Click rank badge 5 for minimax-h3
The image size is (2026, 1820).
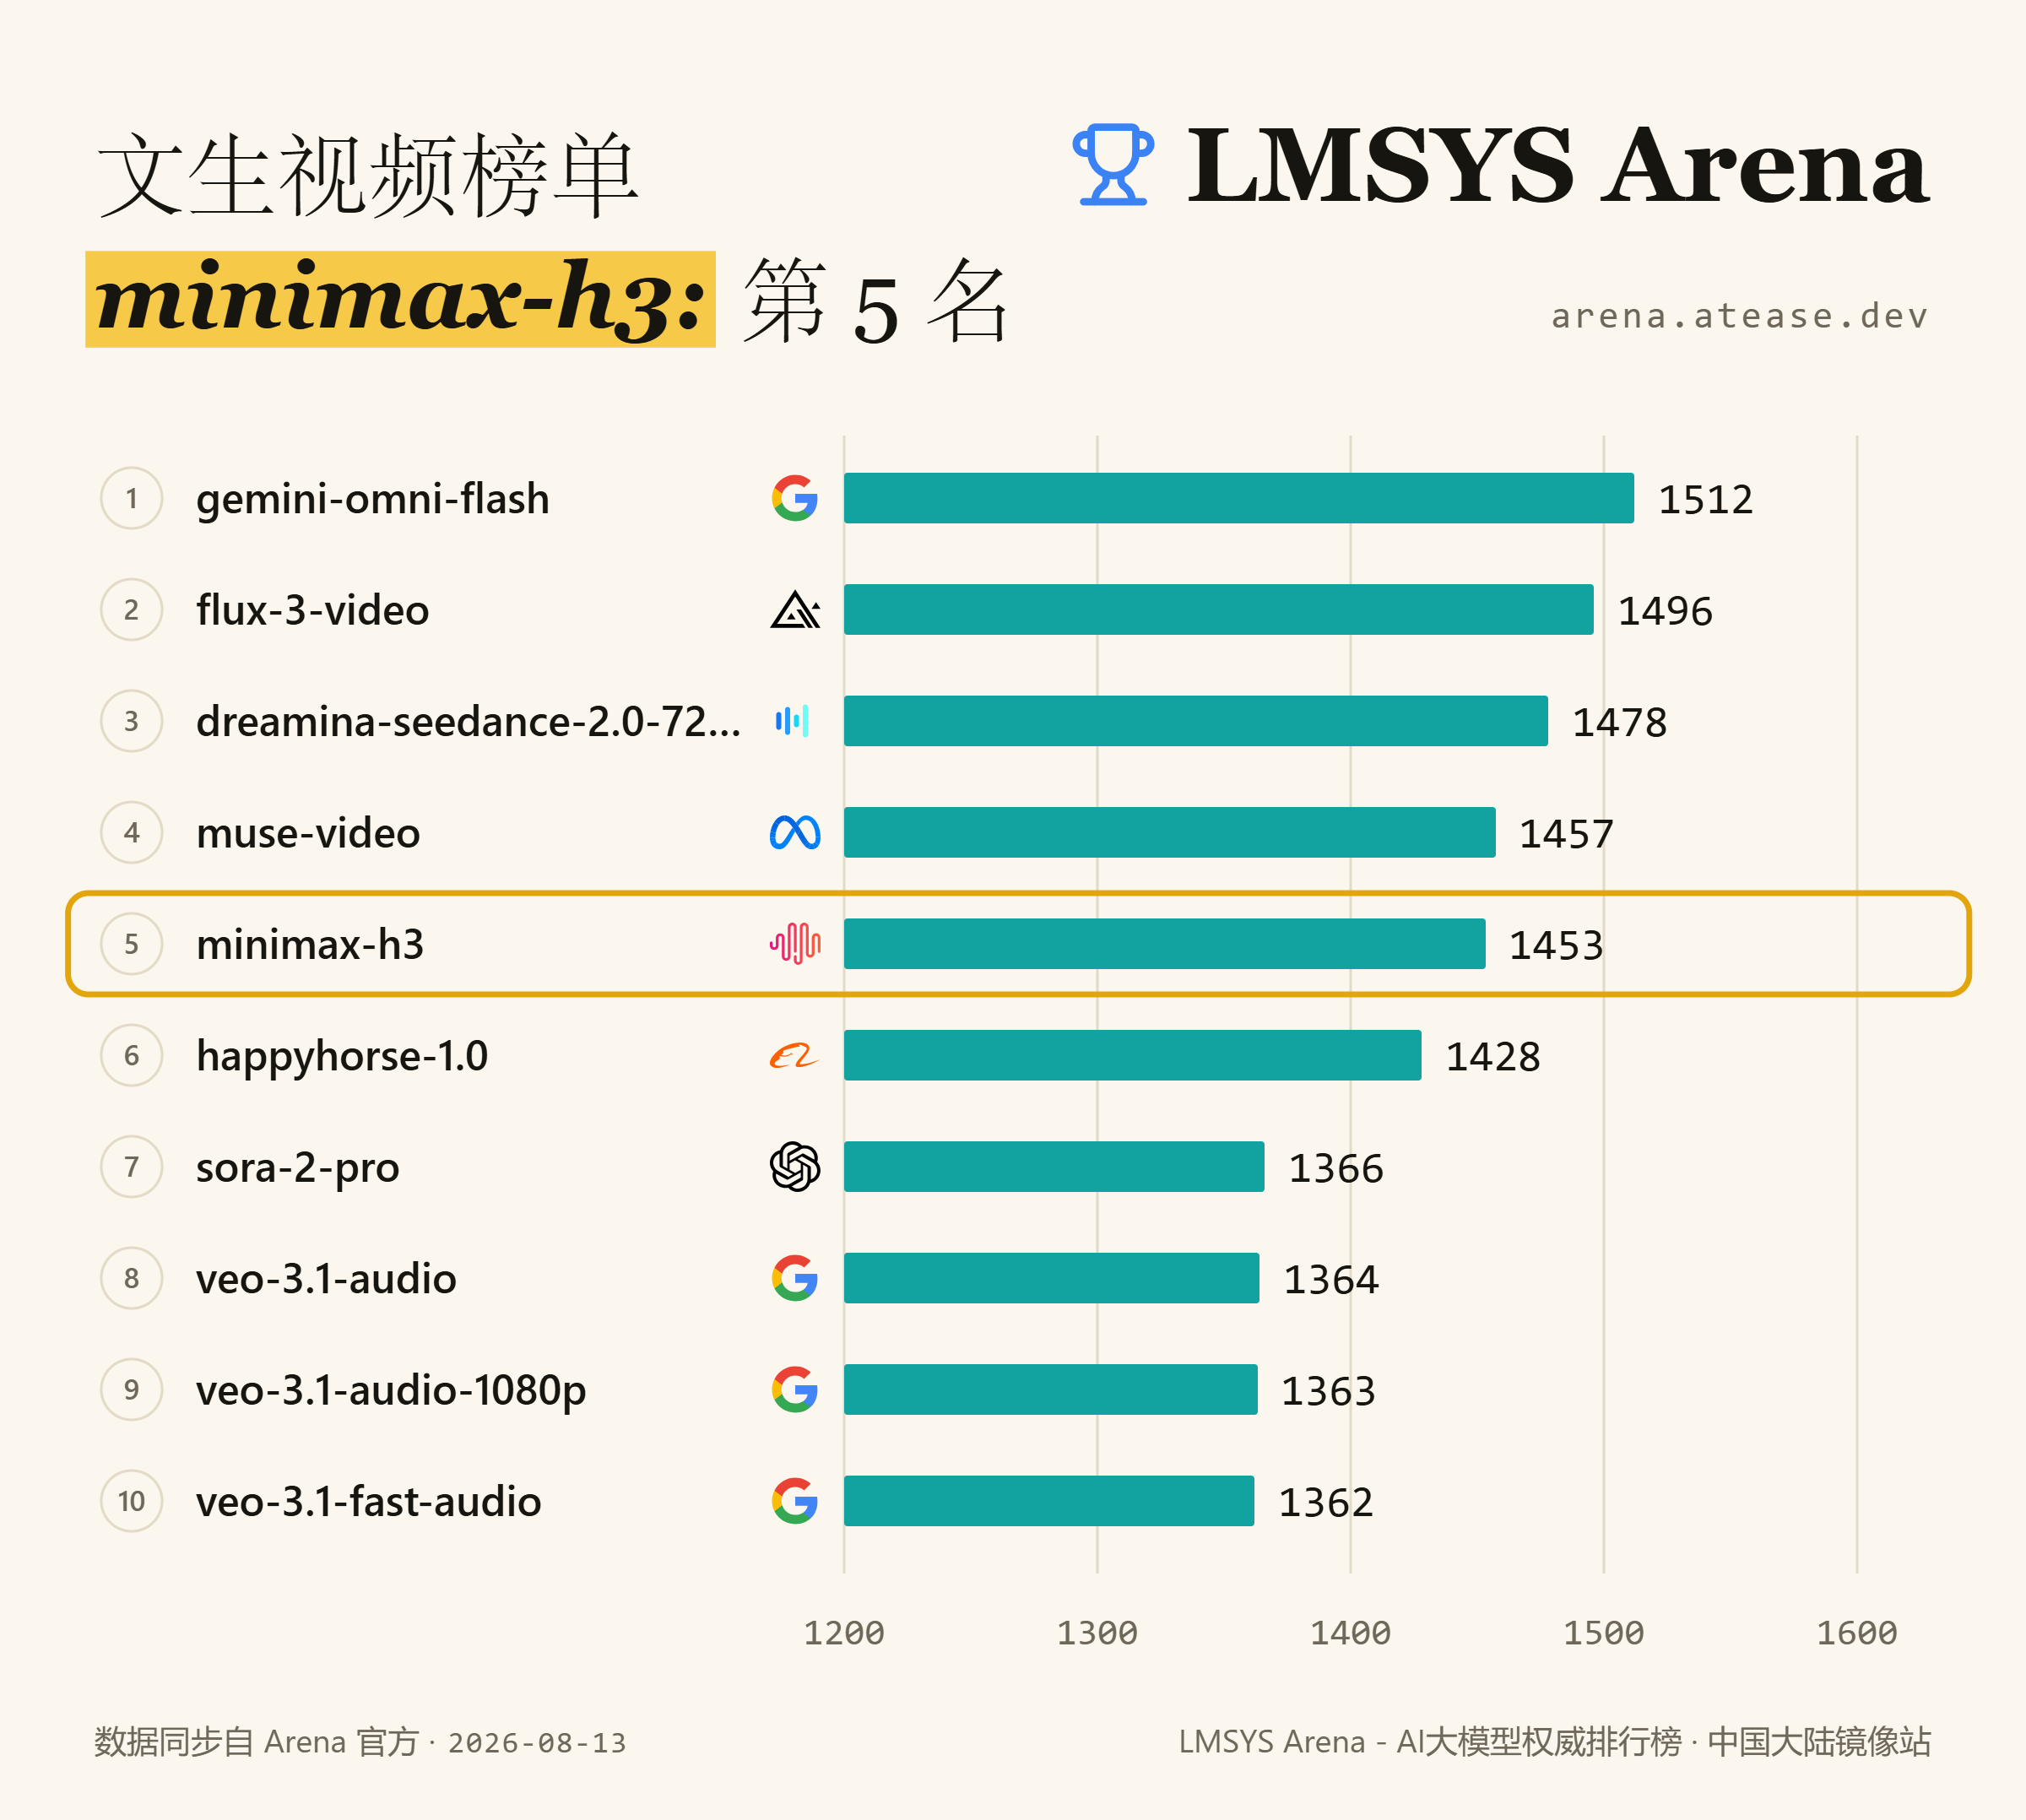pyautogui.click(x=132, y=944)
